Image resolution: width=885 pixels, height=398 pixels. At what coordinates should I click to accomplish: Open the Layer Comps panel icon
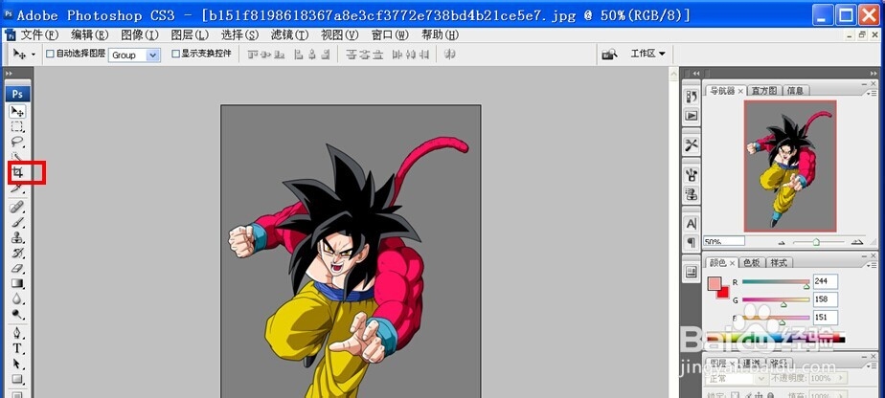point(692,273)
